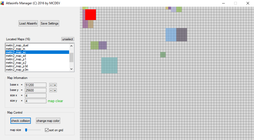Run check collision
The height and width of the screenshot is (140, 254).
point(21,121)
